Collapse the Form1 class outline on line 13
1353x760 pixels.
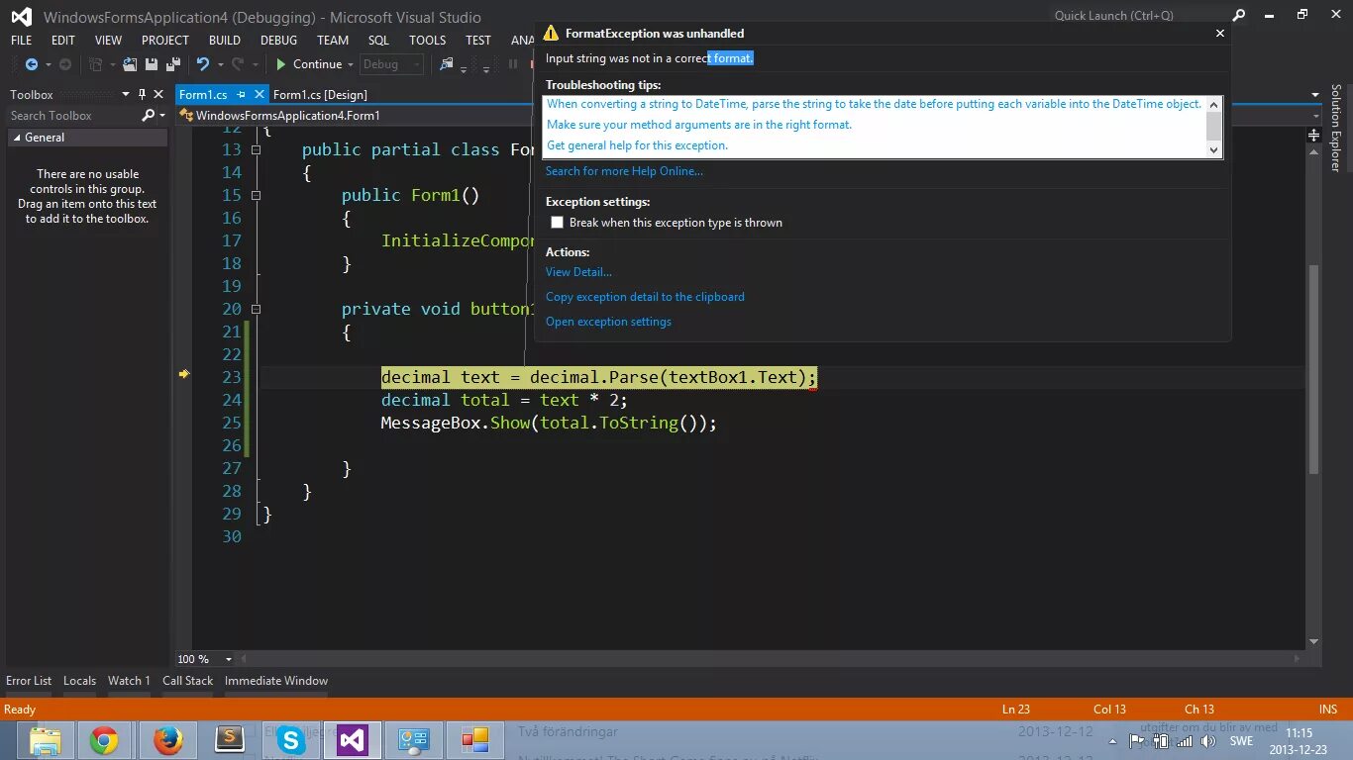(x=256, y=149)
